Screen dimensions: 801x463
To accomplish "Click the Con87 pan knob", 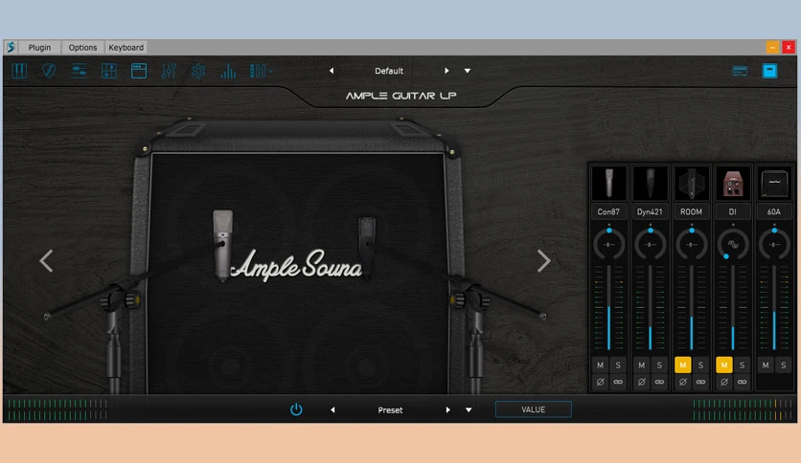I will pos(609,244).
